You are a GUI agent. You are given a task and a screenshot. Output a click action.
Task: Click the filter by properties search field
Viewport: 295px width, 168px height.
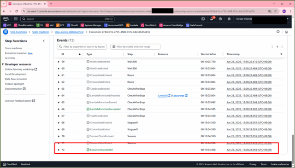point(82,46)
